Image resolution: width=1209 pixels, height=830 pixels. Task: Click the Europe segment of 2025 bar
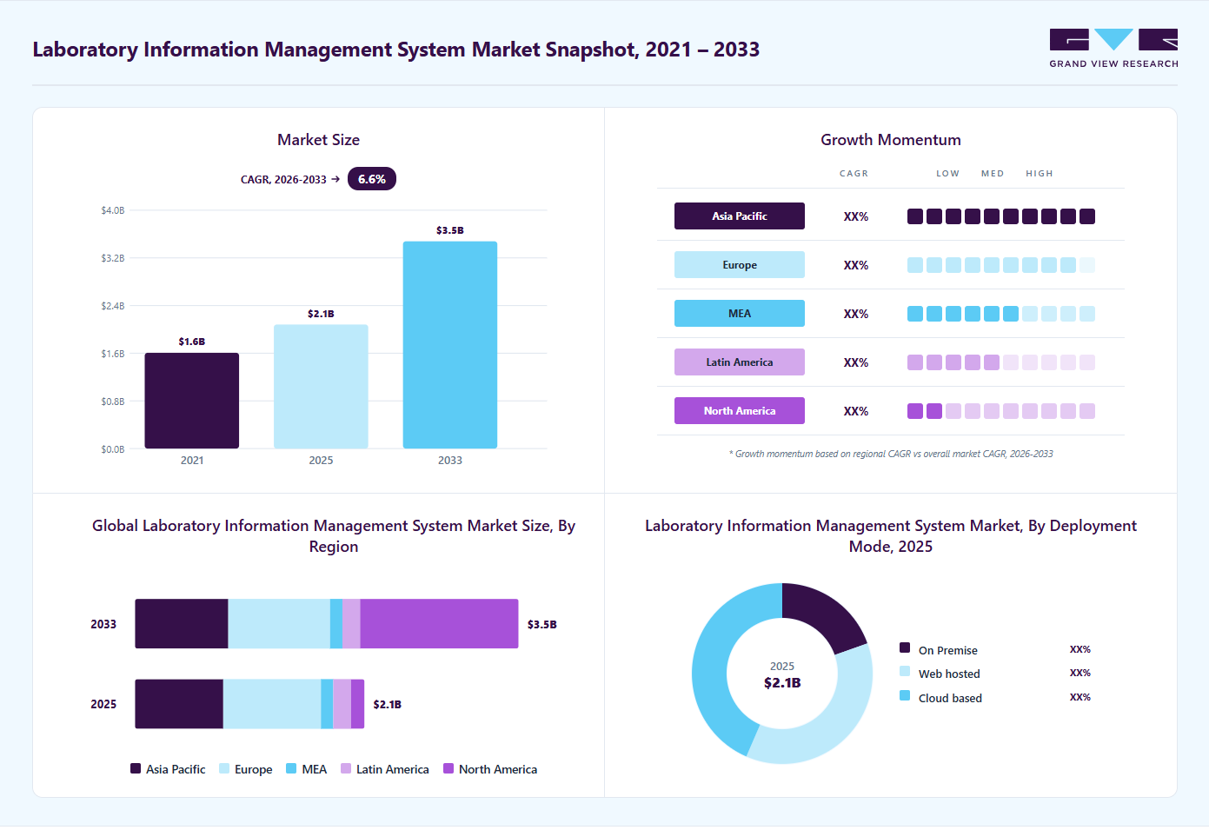tap(272, 704)
